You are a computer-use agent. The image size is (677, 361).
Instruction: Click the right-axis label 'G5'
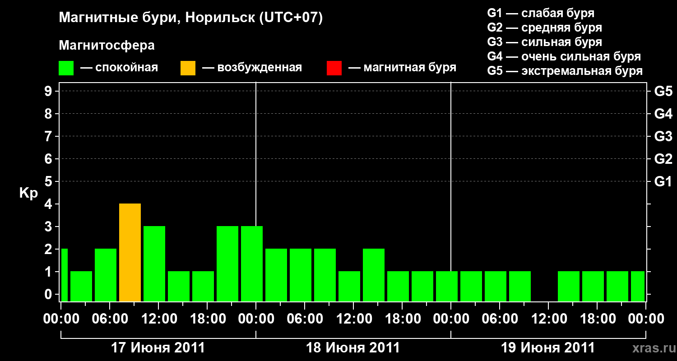(x=663, y=91)
